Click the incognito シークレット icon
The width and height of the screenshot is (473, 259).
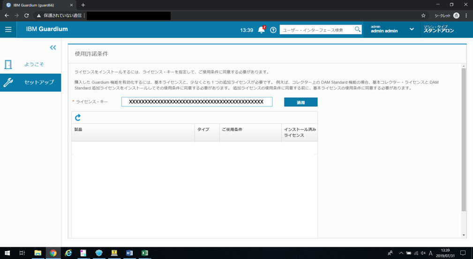(456, 15)
